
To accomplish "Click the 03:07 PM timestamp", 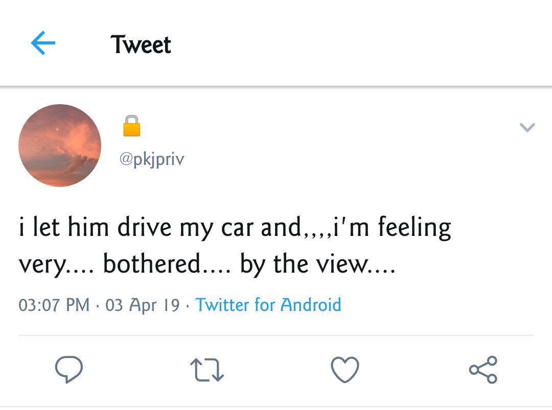I will tap(54, 305).
